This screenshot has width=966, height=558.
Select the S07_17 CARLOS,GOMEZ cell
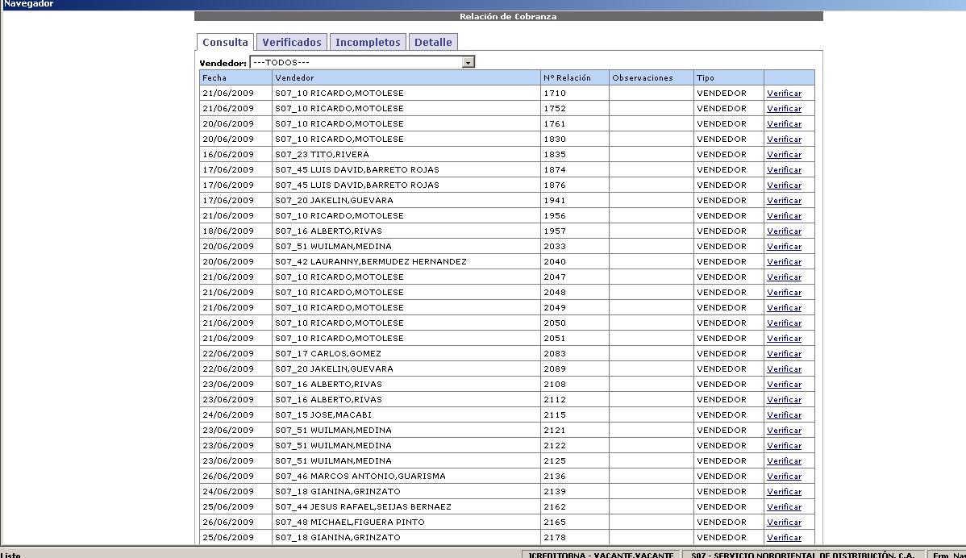point(406,353)
